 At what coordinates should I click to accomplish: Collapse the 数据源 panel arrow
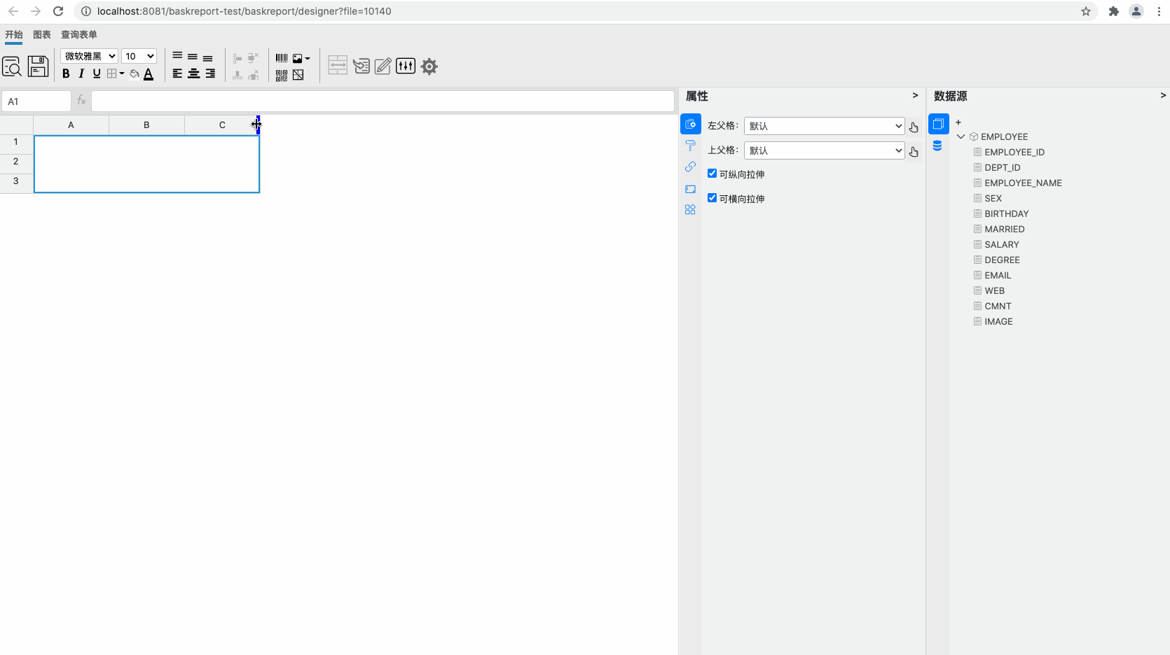pos(1163,96)
